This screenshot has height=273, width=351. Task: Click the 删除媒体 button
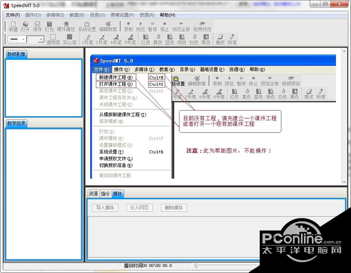174,208
